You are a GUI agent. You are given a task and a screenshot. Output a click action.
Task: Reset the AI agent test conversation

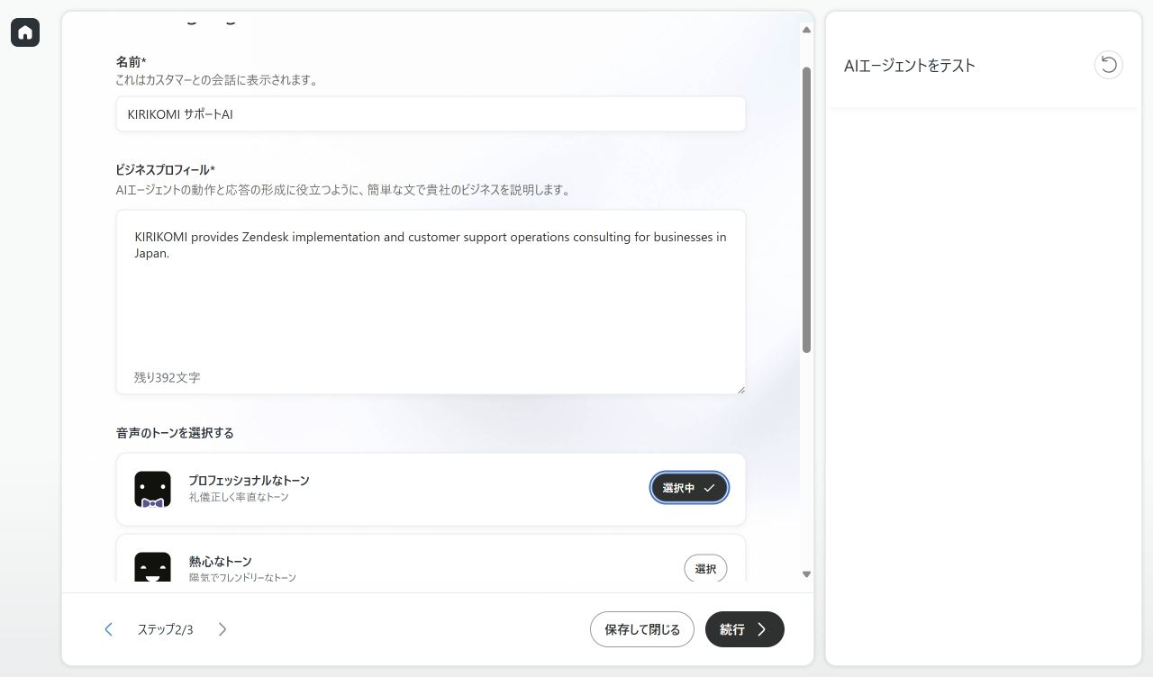click(x=1109, y=65)
